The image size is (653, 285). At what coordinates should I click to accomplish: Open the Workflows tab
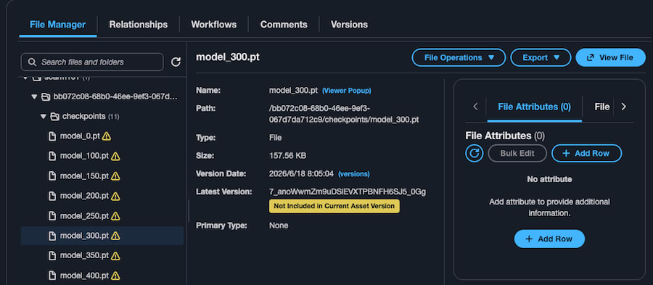(x=213, y=25)
